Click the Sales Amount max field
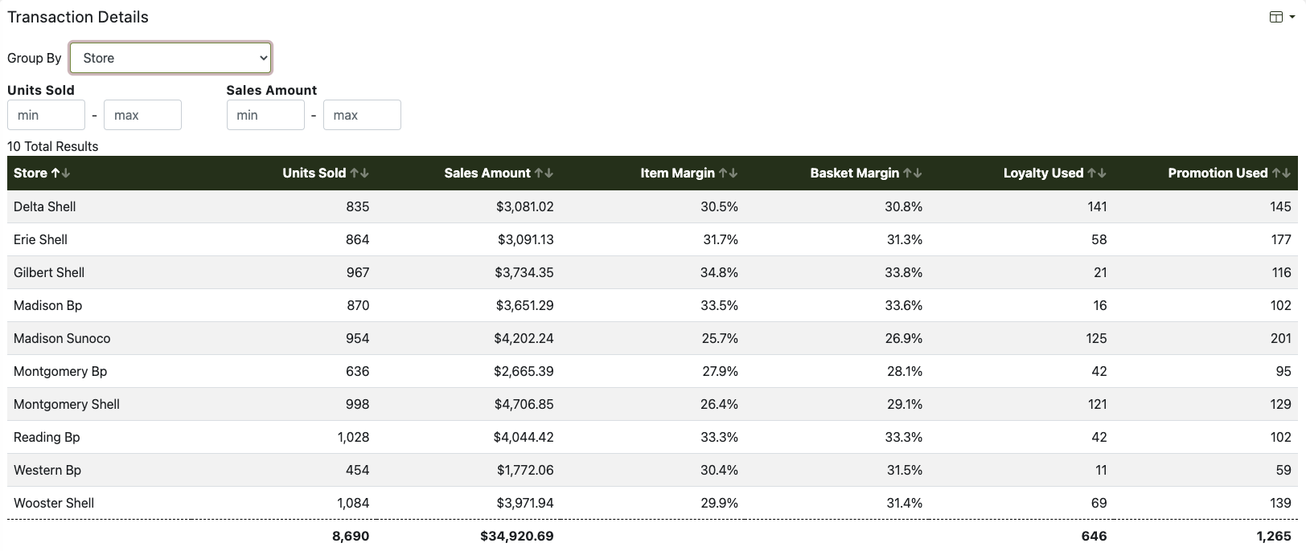This screenshot has height=551, width=1306. pyautogui.click(x=362, y=115)
